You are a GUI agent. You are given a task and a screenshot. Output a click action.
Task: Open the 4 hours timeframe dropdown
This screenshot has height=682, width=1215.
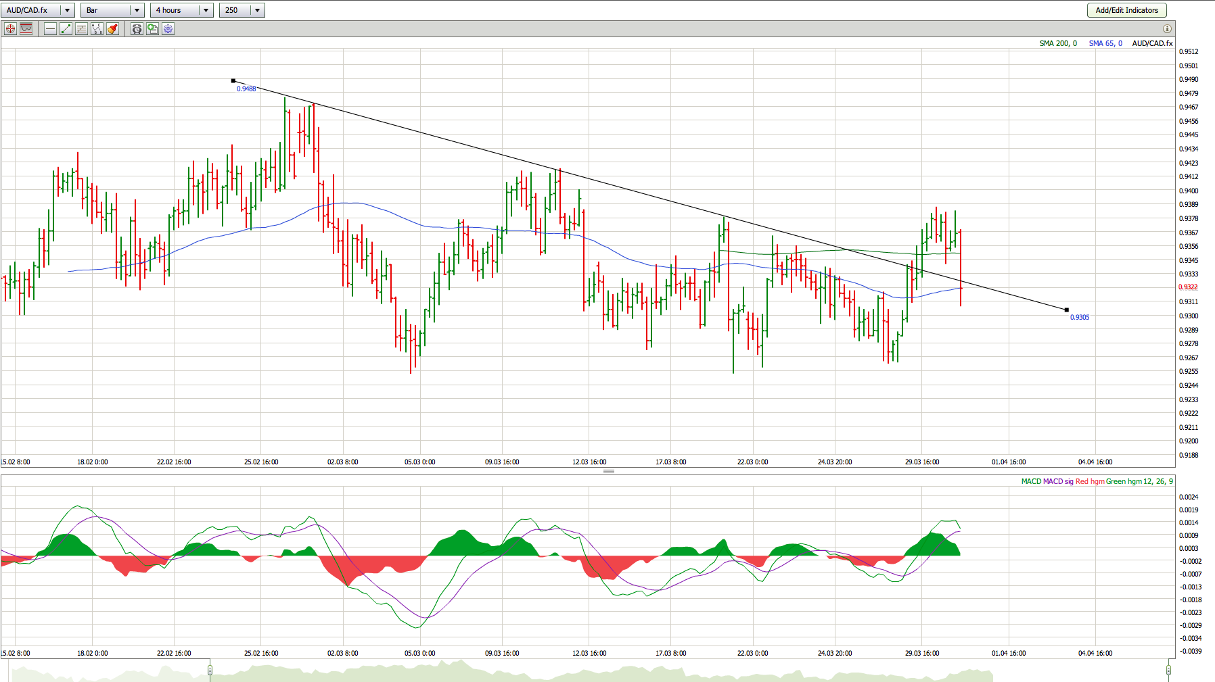click(x=206, y=10)
